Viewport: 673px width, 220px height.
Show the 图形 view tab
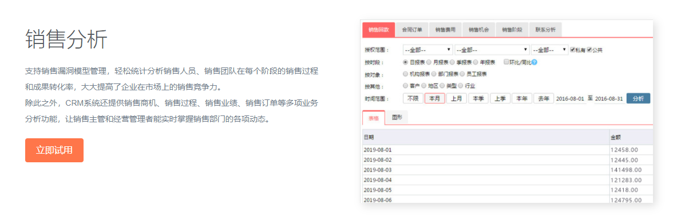[397, 118]
